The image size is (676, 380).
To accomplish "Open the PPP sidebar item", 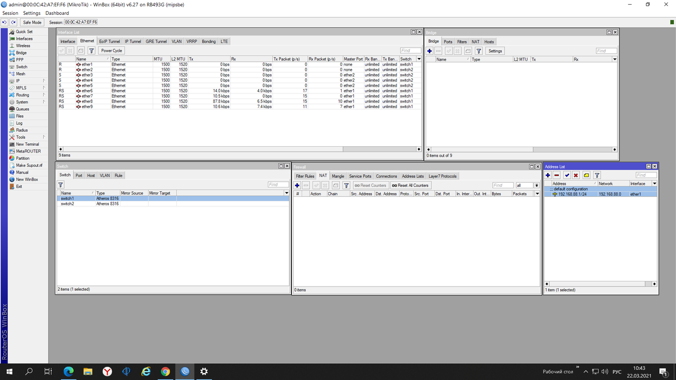I will (20, 60).
